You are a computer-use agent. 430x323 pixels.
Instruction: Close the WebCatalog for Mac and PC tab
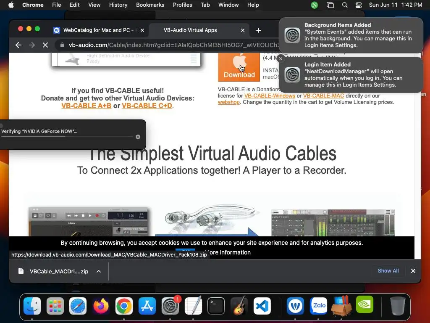[x=142, y=30]
